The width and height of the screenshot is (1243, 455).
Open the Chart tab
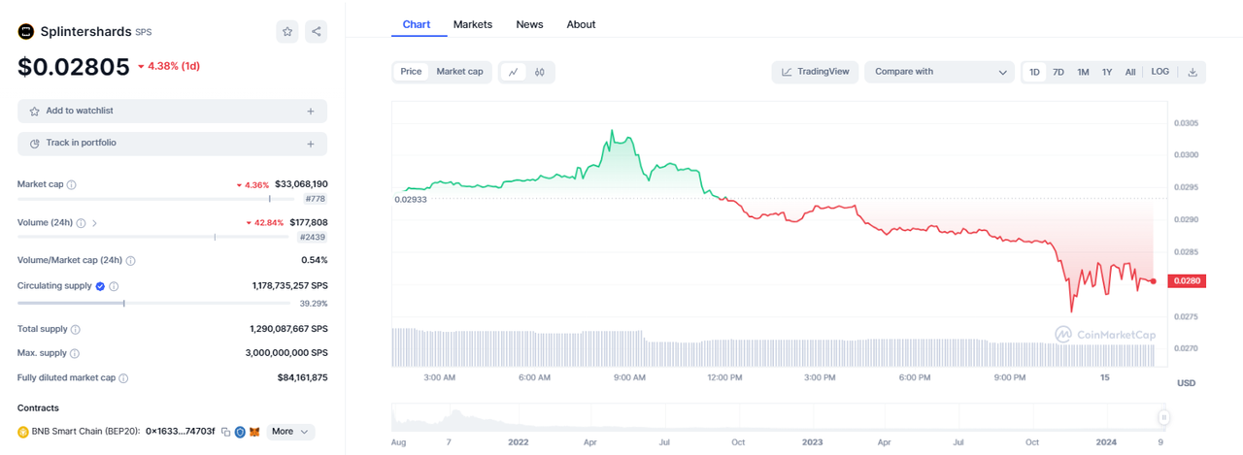pos(417,24)
